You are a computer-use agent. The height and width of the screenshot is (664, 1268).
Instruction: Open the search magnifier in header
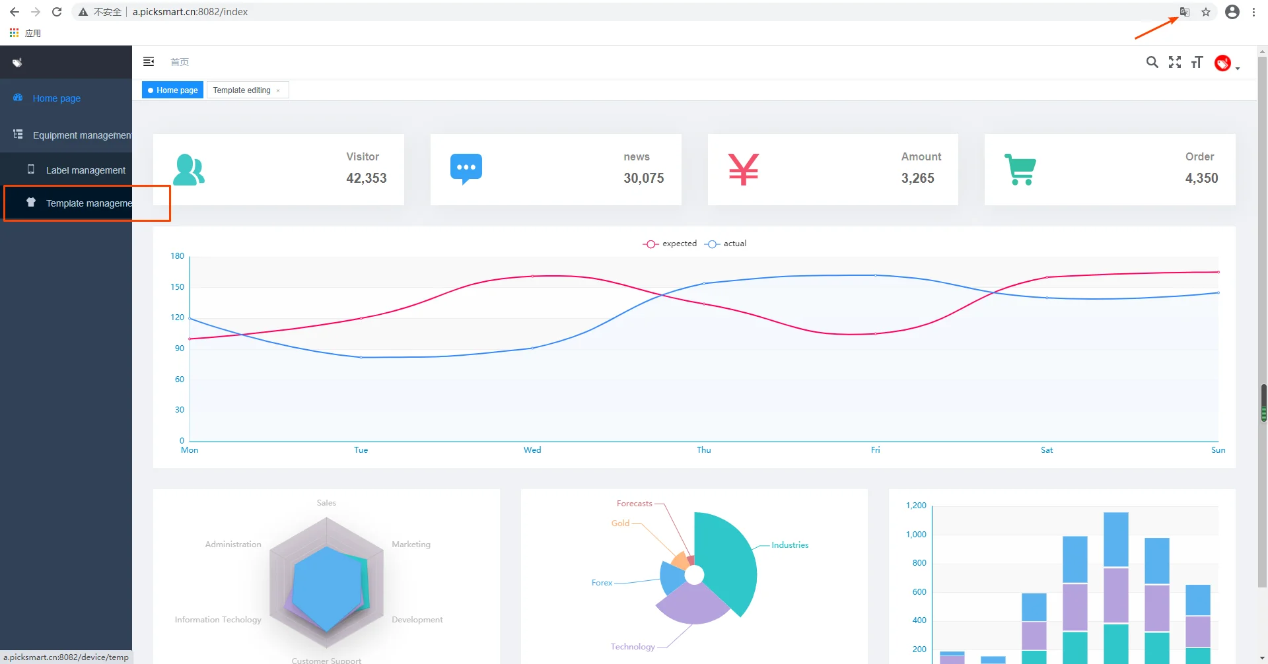click(x=1152, y=62)
